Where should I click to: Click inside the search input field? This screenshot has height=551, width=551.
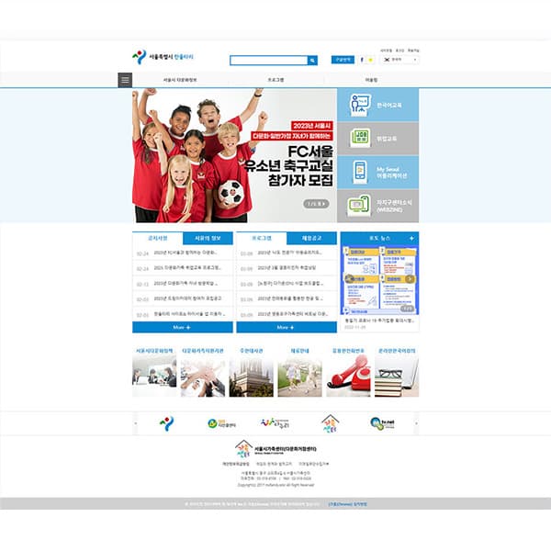click(269, 61)
